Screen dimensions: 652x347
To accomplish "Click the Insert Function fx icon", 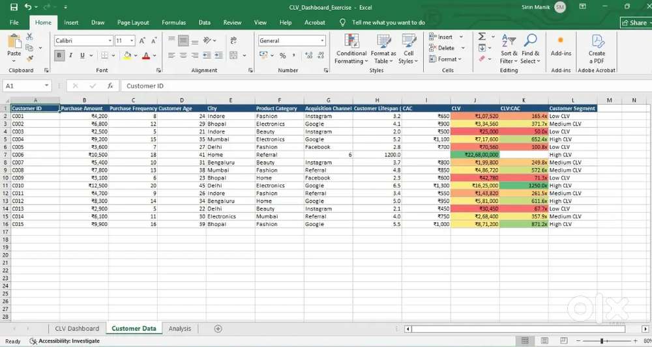I will [x=110, y=86].
